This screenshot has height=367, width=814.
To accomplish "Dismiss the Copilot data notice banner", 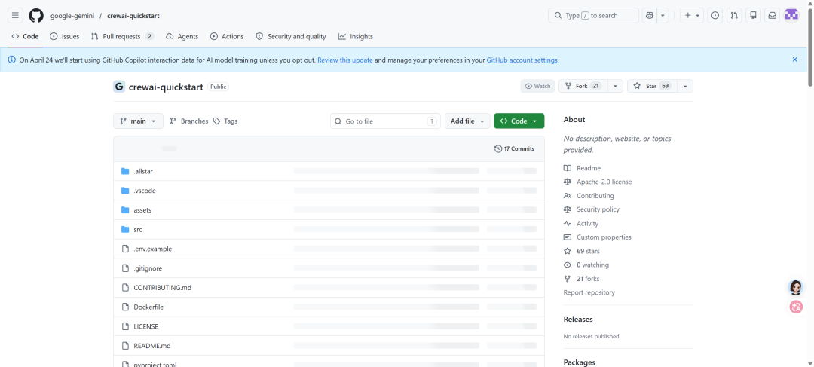I will tap(795, 60).
